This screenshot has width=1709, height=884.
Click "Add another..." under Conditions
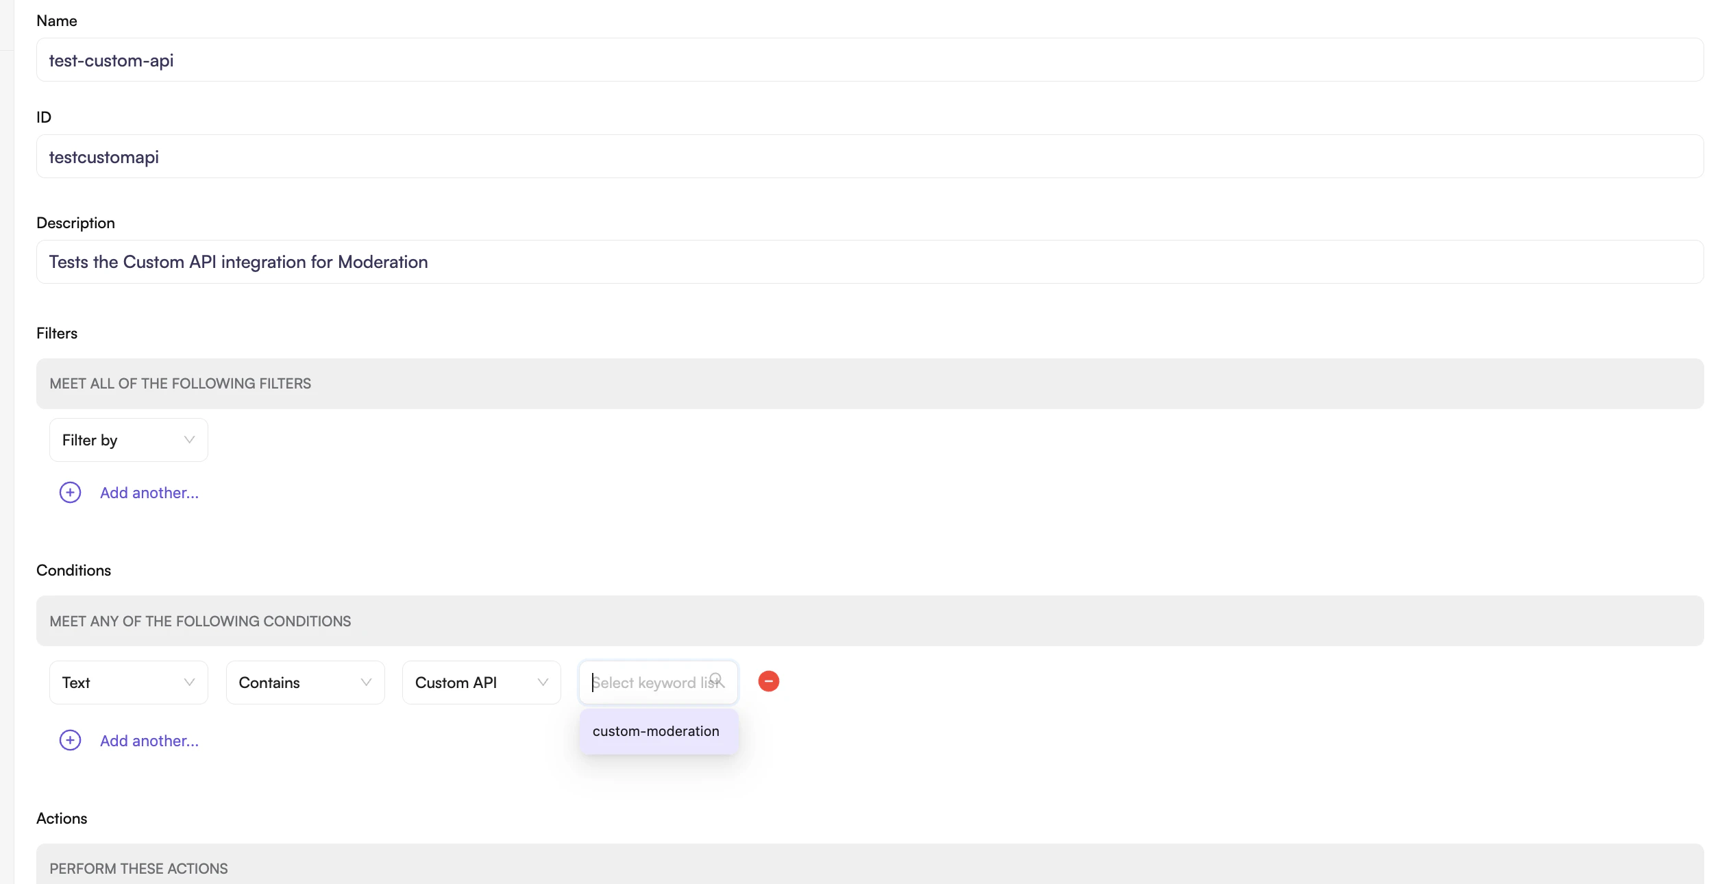(x=149, y=740)
